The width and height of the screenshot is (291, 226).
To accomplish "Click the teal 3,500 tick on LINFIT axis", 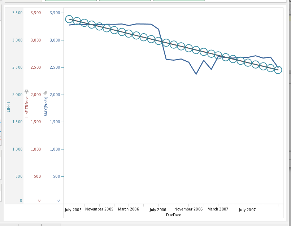I will [x=17, y=13].
